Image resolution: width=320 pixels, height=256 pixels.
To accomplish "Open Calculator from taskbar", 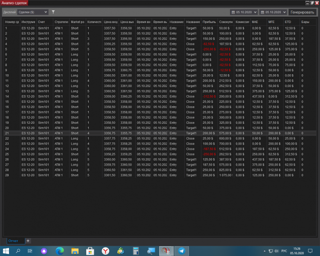I will pyautogui.click(x=136, y=251).
